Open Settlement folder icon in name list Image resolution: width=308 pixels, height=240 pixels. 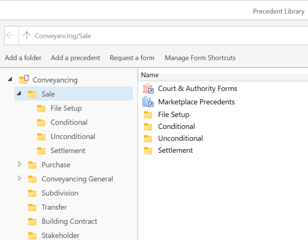coord(148,150)
